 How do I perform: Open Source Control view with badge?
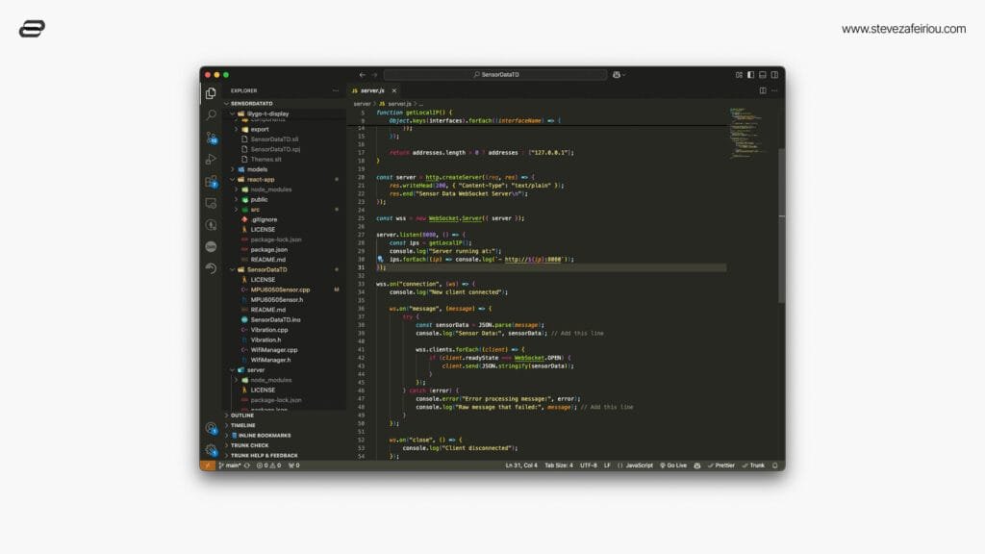tap(211, 138)
